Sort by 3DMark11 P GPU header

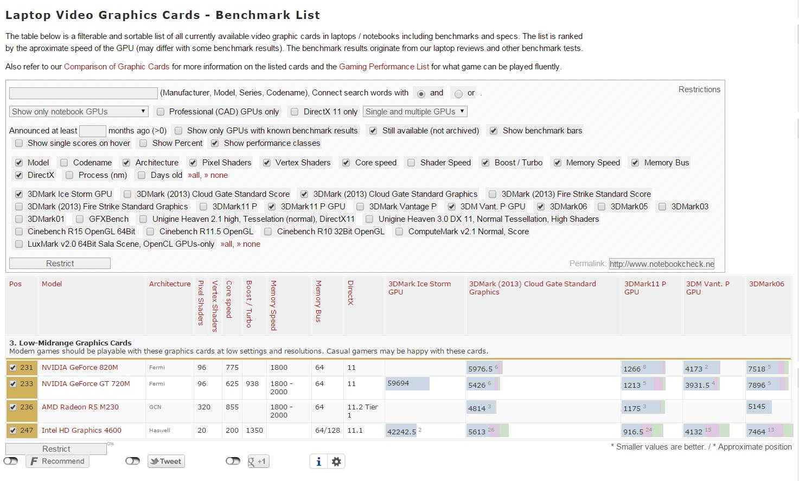645,288
